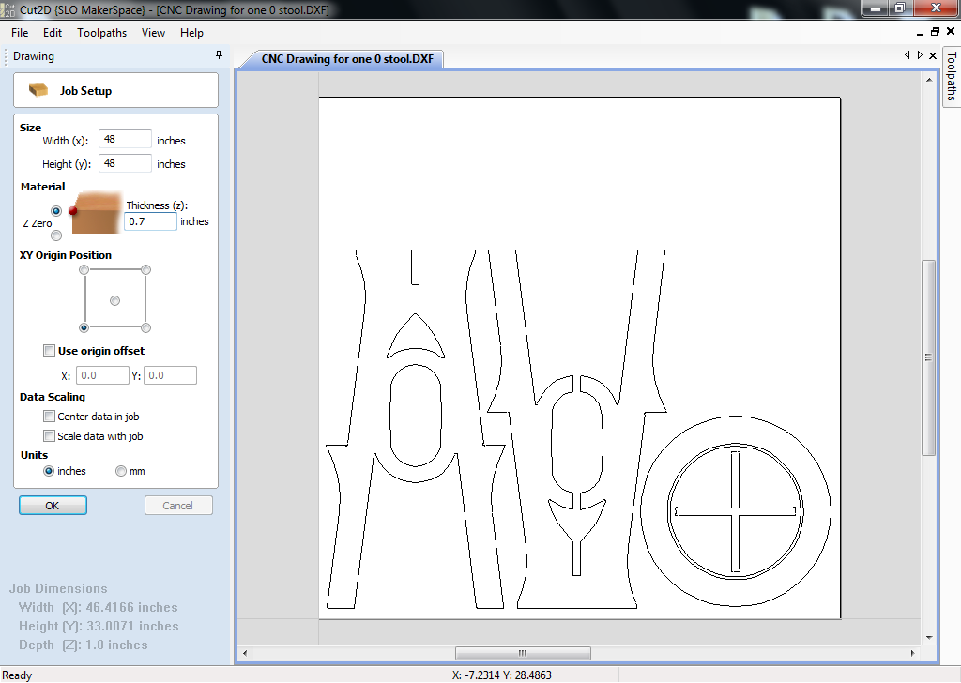Open the Help menu
The height and width of the screenshot is (683, 961).
tap(191, 33)
